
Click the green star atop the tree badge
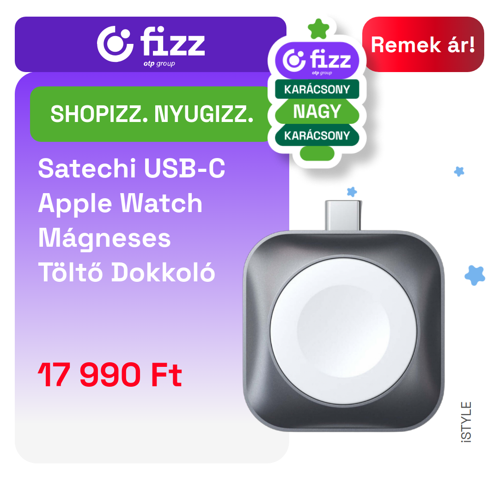click(318, 29)
